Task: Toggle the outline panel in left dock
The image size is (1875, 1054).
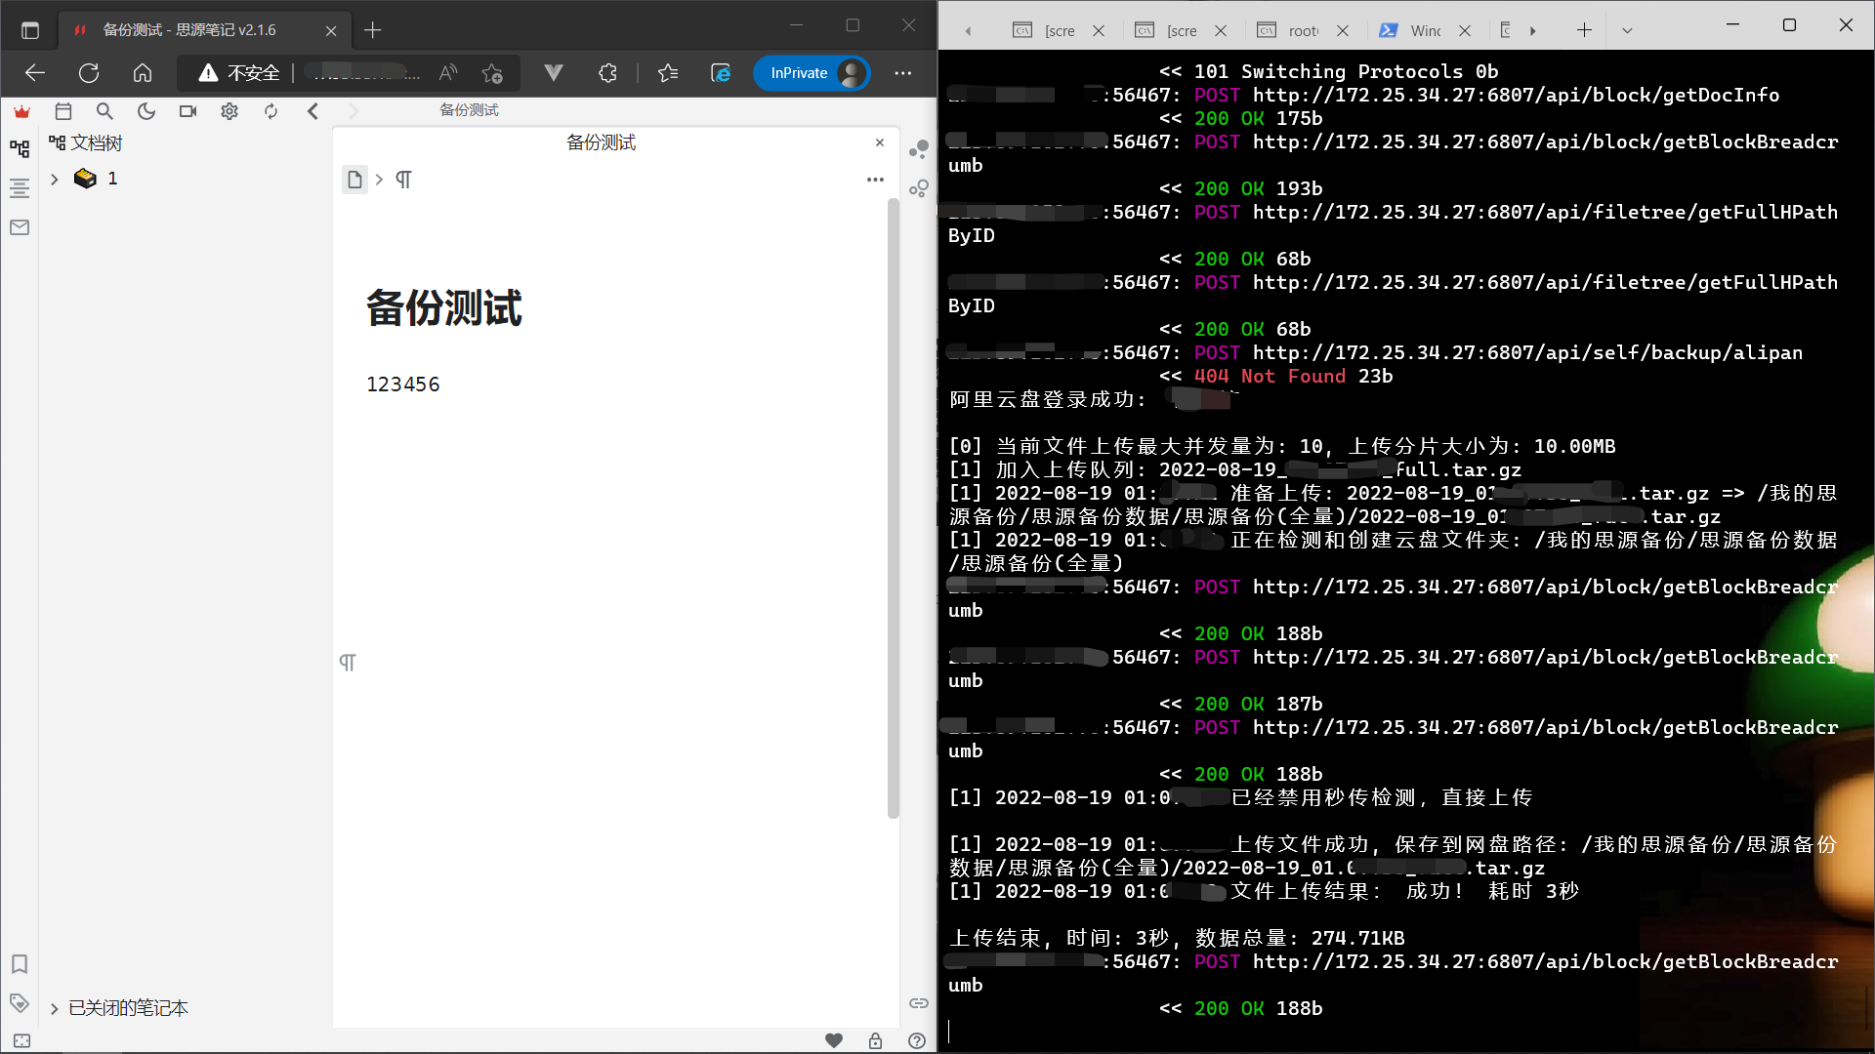Action: coord(20,187)
